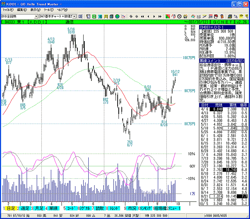Image resolution: width=250 pixels, height=219 pixels.
Task: Select the 業績 earnings button
Action: [x=54, y=208]
